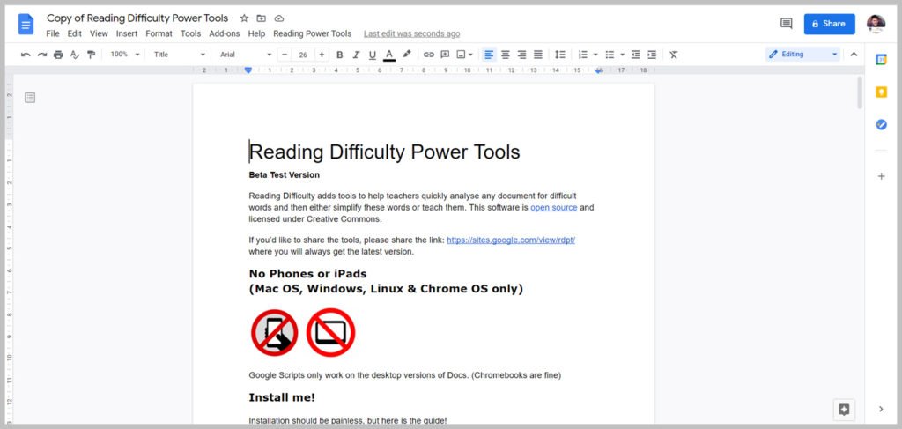
Task: Click the Redo icon
Action: tap(42, 55)
